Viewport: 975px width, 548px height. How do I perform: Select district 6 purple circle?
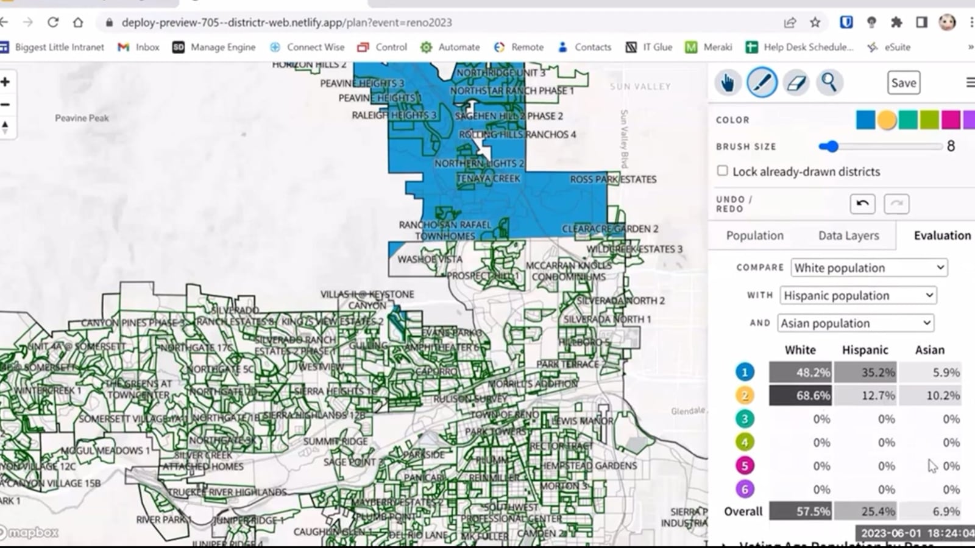click(x=744, y=489)
